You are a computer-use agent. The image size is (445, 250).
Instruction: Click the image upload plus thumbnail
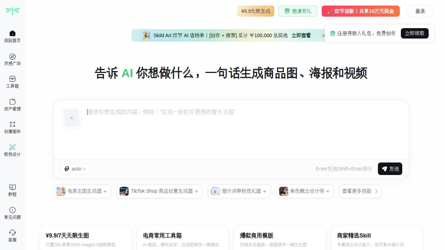(72, 118)
